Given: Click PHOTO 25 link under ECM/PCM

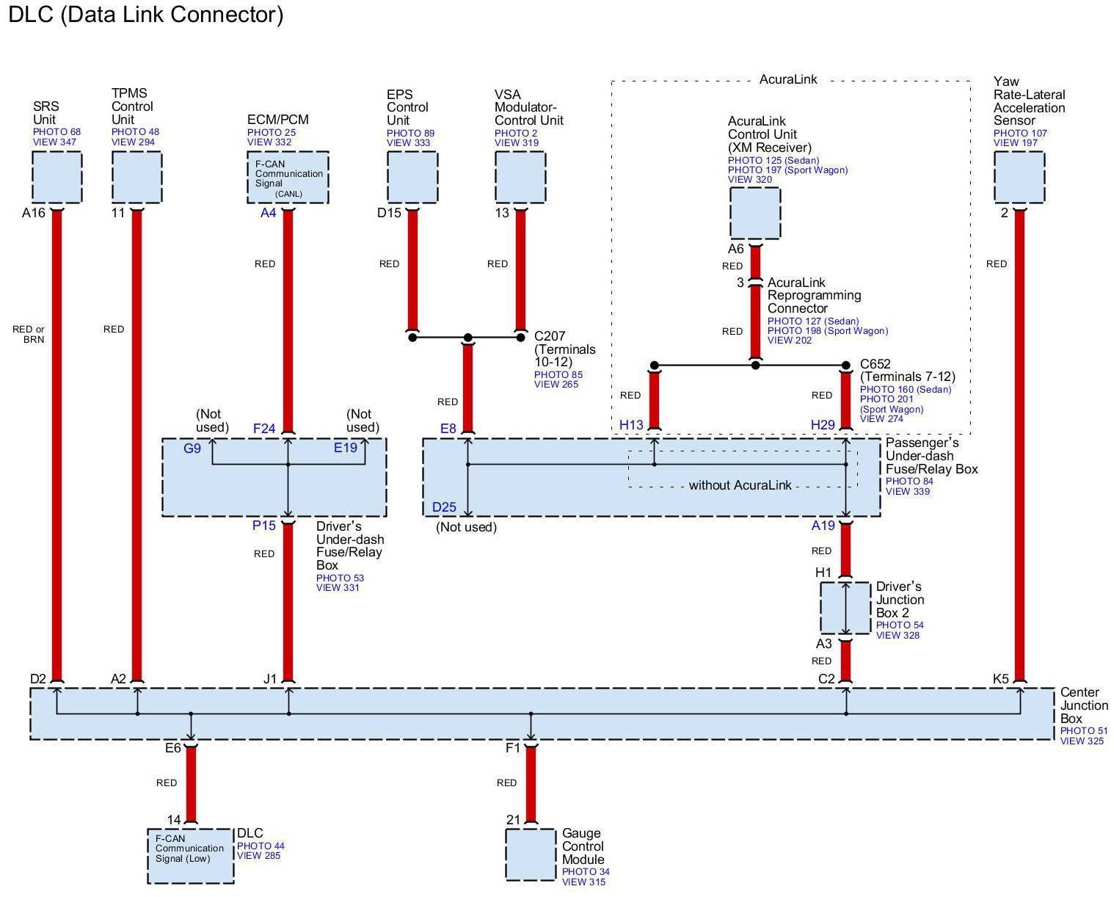Looking at the screenshot, I should tap(272, 133).
